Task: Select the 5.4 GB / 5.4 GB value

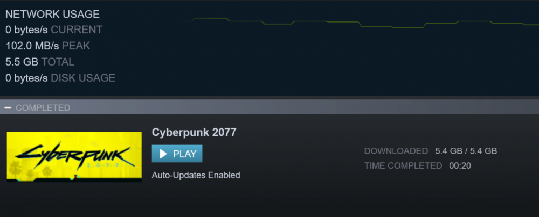Action: pyautogui.click(x=466, y=151)
